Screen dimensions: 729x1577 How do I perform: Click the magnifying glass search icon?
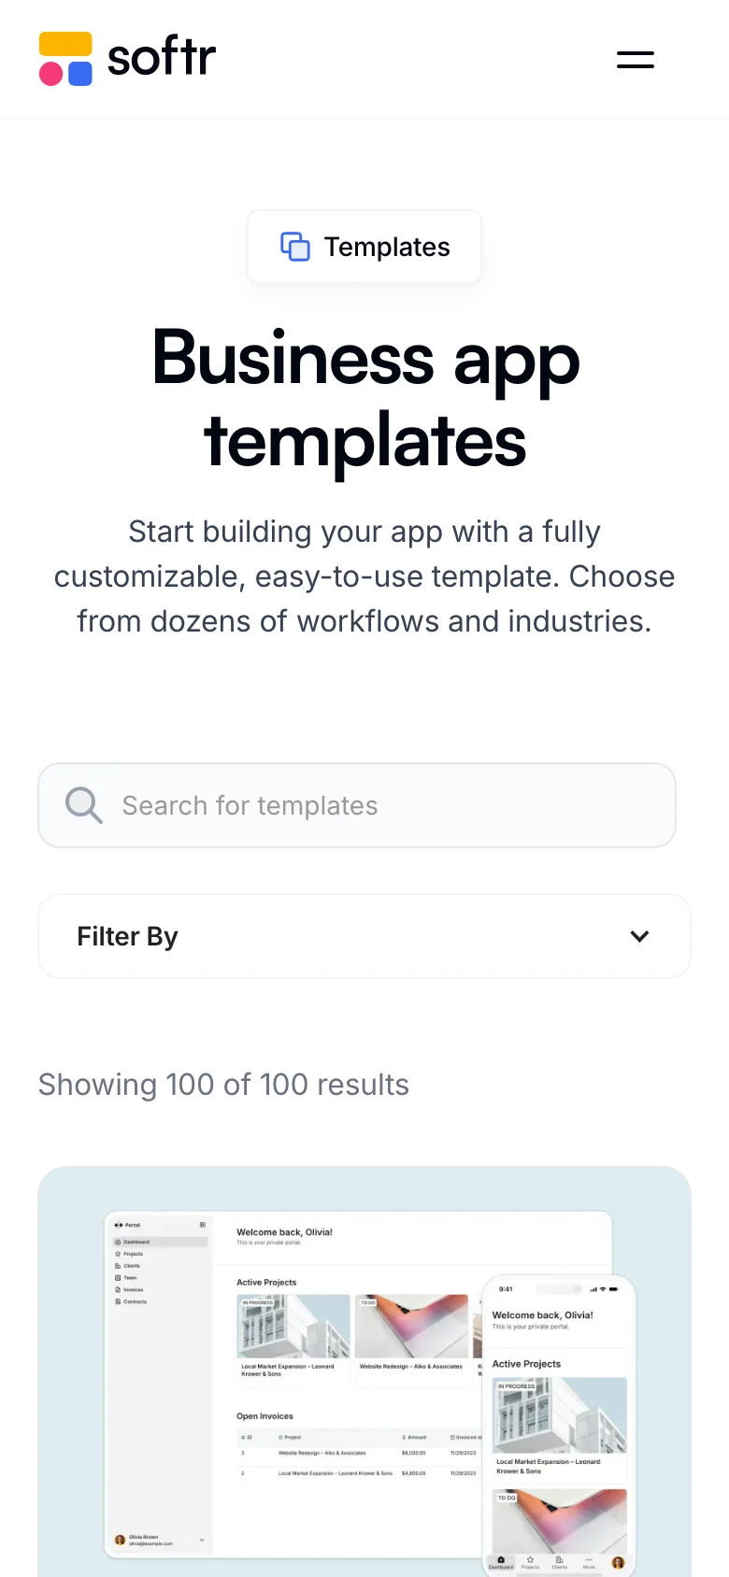point(82,804)
